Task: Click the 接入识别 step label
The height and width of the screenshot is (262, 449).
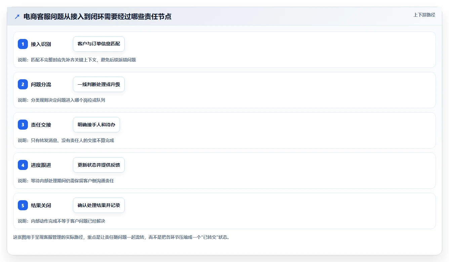Action: pos(41,44)
